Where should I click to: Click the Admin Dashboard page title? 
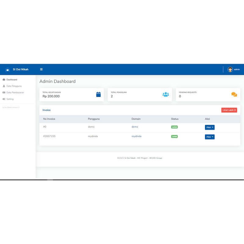point(57,81)
